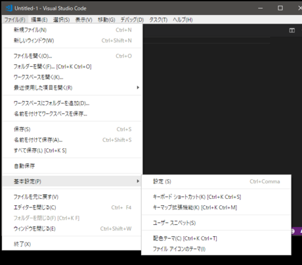Click the VS Code logo icon
Image resolution: width=302 pixels, height=265 pixels.
point(9,8)
